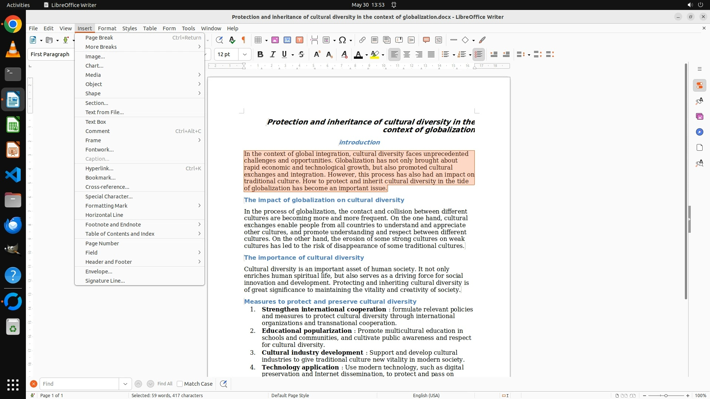Screen dimensions: 710x399
Task: Click the Insert Special Character omega icon
Action: [x=342, y=40]
